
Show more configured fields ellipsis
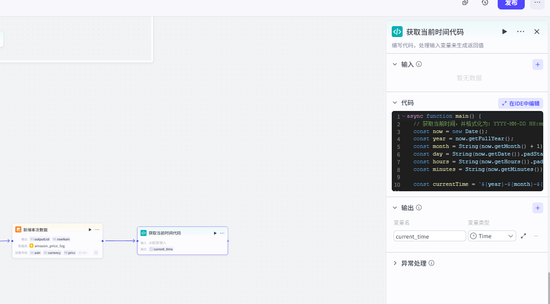[x=96, y=253]
